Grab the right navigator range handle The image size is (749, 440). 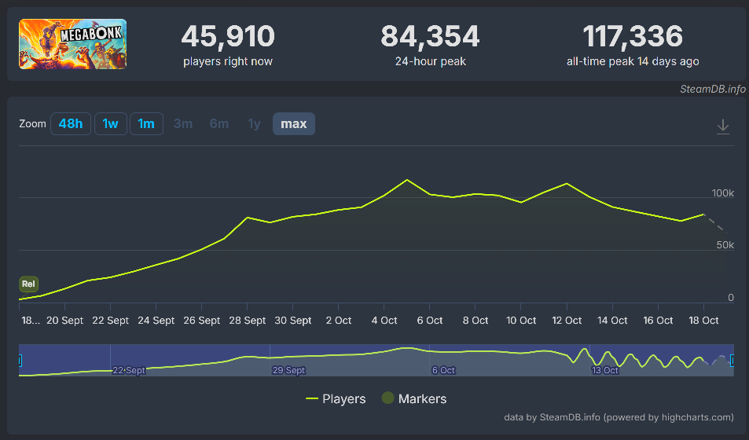(732, 360)
